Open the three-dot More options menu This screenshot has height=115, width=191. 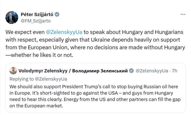pos(183,14)
